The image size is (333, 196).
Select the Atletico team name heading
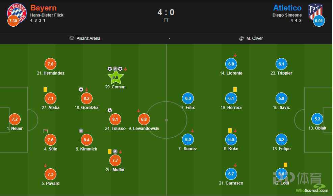(x=287, y=8)
